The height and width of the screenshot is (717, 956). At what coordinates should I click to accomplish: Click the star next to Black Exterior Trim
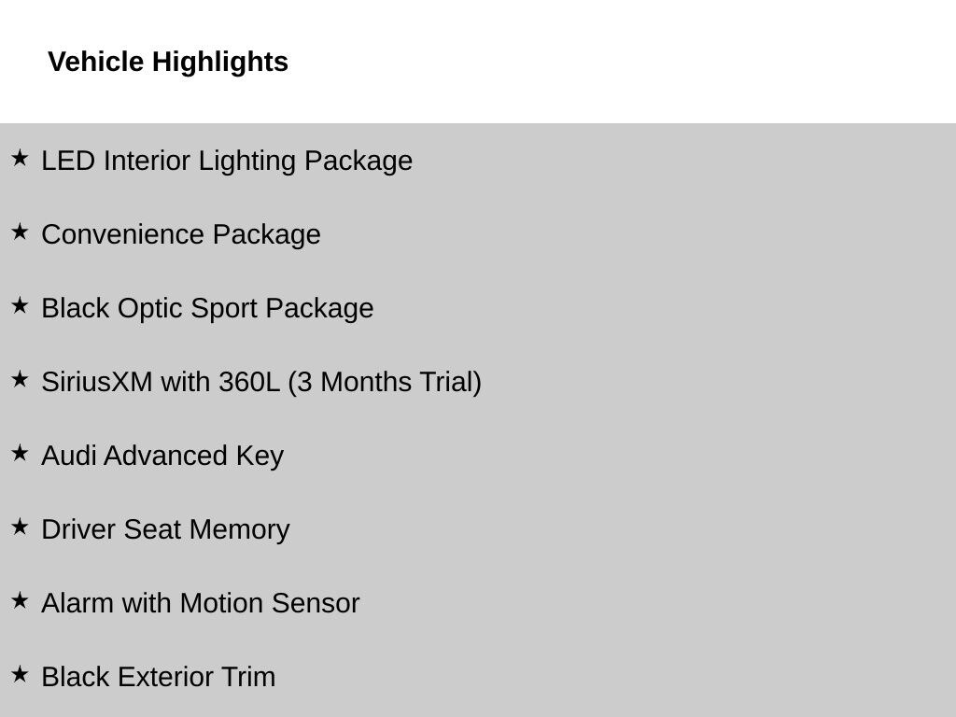(20, 674)
